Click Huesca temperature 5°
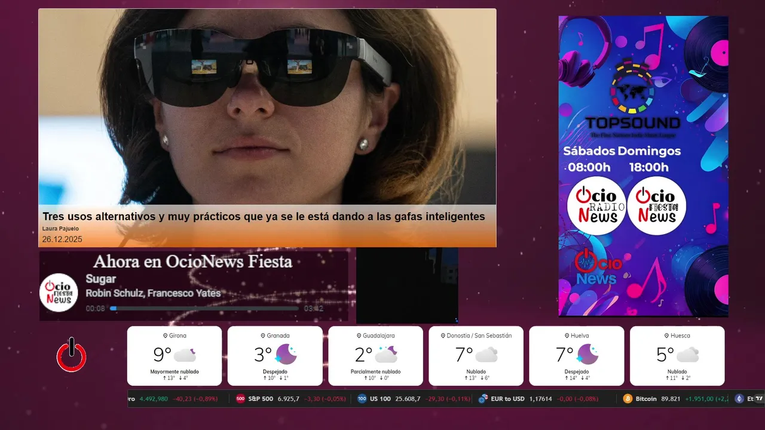Image resolution: width=765 pixels, height=430 pixels. (x=665, y=355)
